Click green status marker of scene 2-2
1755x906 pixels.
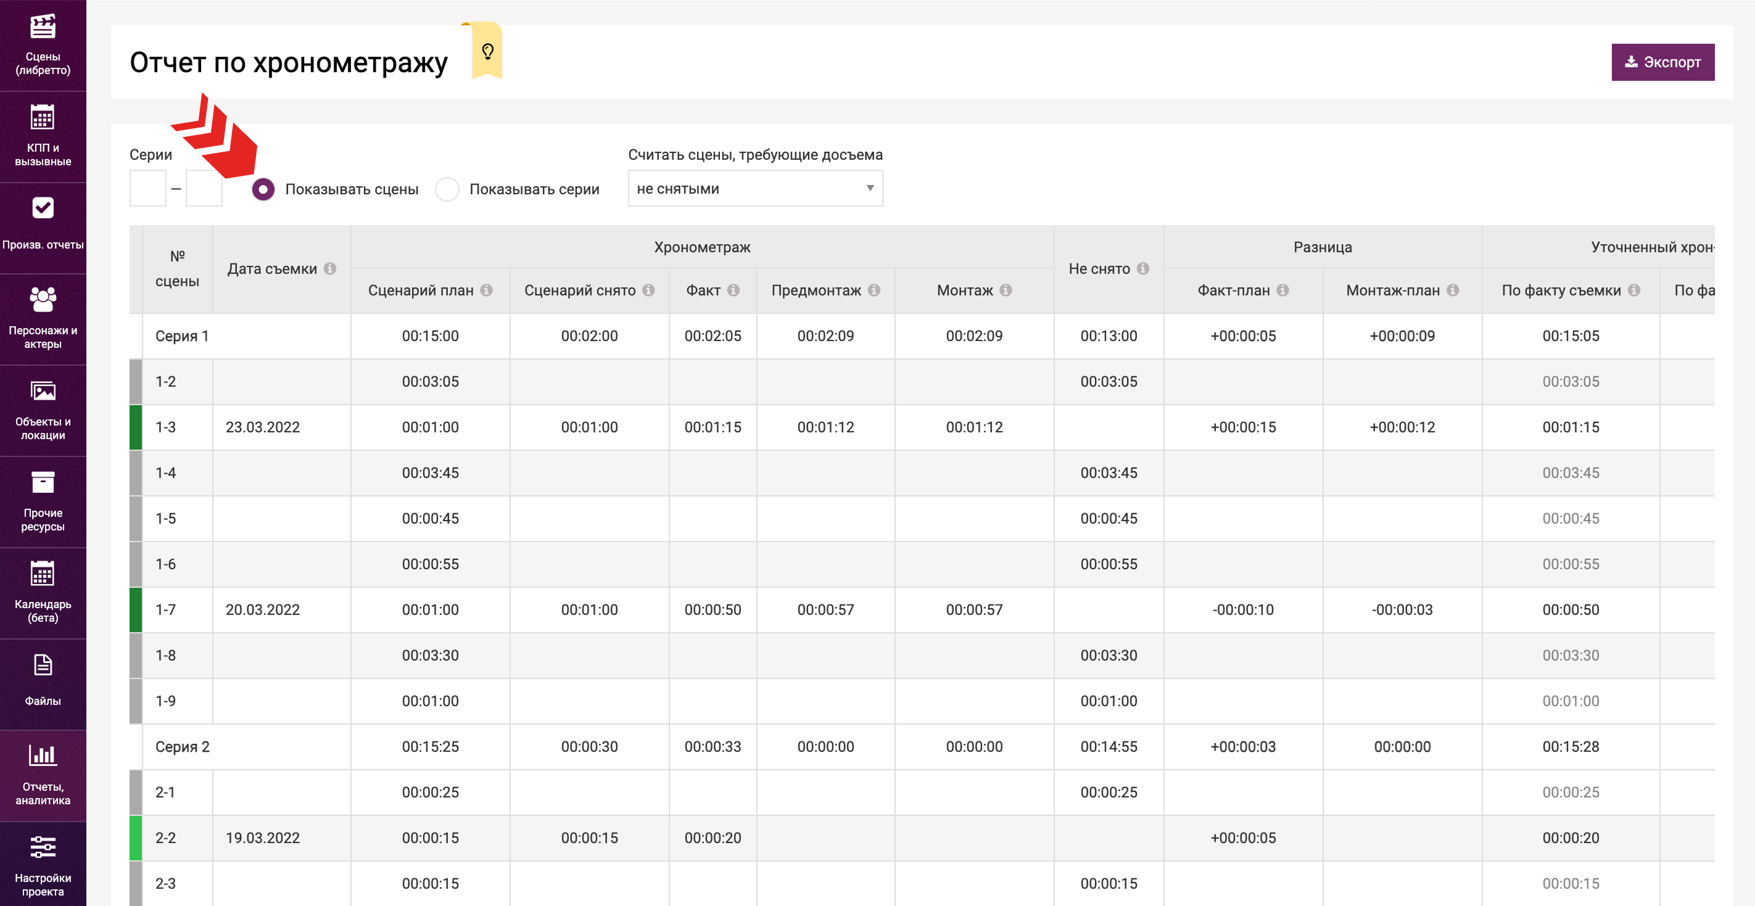point(136,838)
